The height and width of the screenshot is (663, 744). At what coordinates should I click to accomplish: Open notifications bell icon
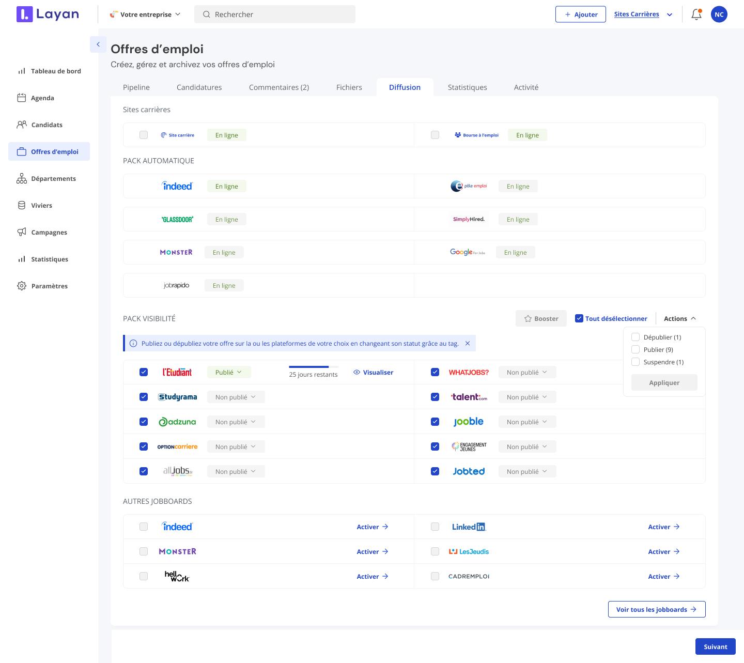[x=696, y=14]
